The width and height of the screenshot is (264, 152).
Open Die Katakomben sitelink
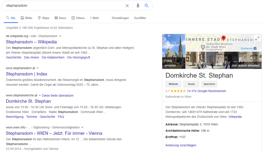[x=53, y=57]
